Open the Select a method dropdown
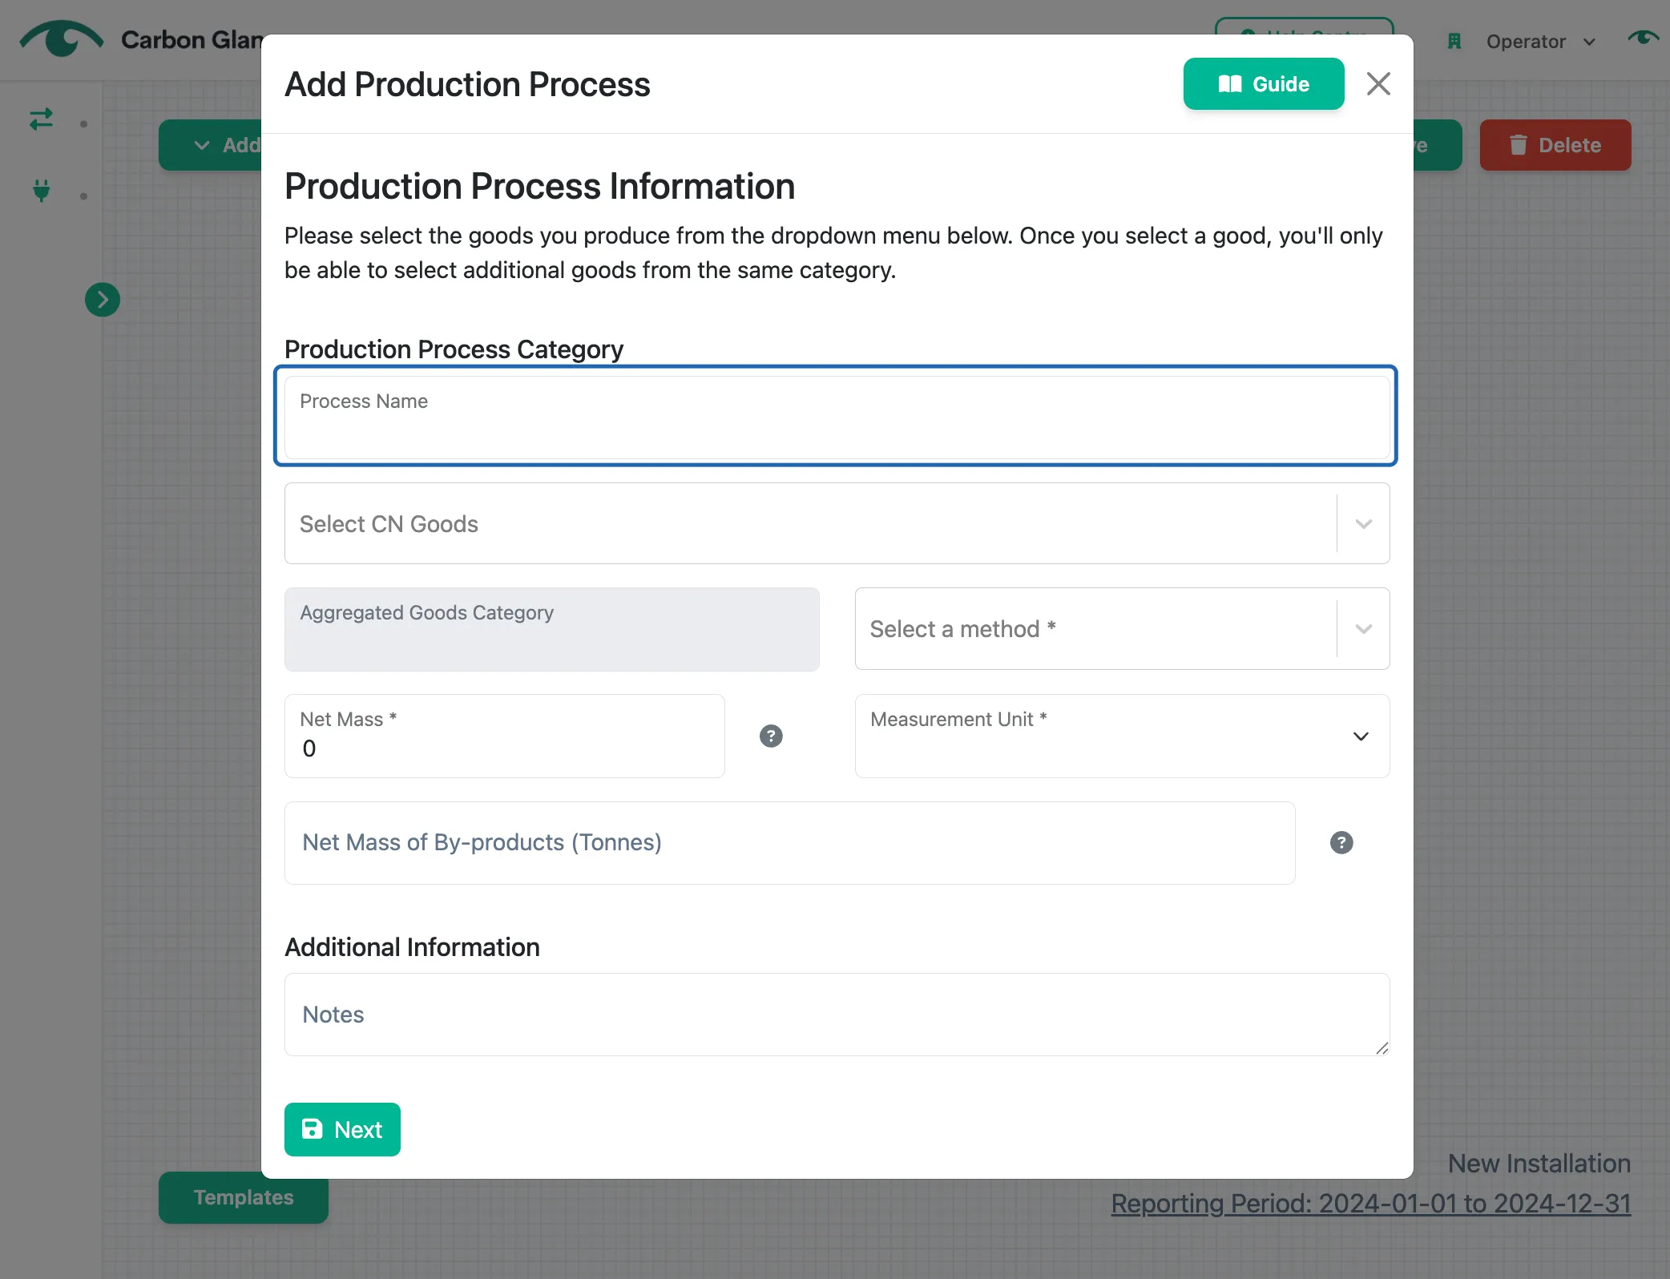Viewport: 1670px width, 1279px height. 1122,629
